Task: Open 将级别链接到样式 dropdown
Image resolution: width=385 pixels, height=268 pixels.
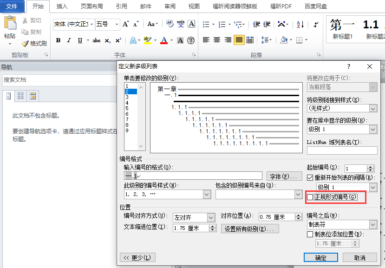Action: [x=373, y=108]
